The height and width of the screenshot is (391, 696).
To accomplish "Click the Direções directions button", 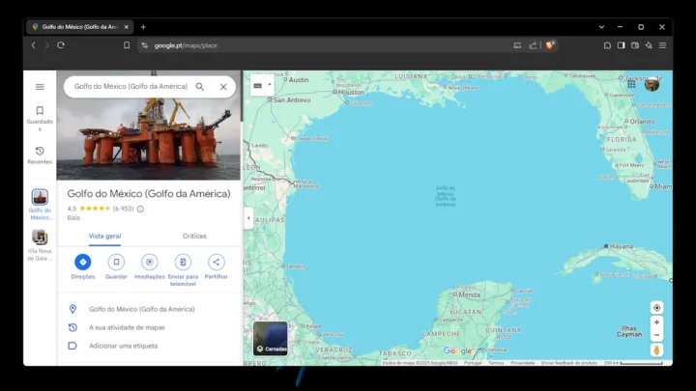I will point(83,266).
